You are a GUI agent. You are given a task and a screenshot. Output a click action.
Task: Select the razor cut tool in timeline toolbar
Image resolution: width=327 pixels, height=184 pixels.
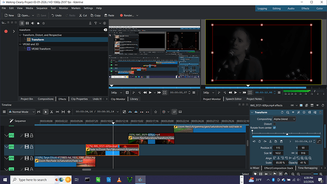click(x=52, y=112)
